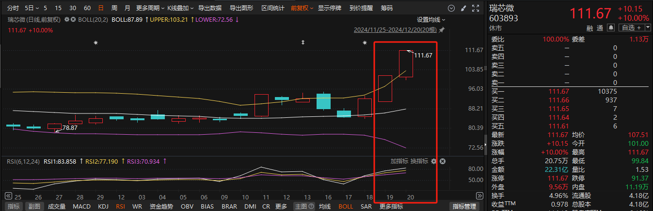The width and height of the screenshot is (653, 211).
Task: Open 指标管理 indicator manager
Action: (464, 207)
